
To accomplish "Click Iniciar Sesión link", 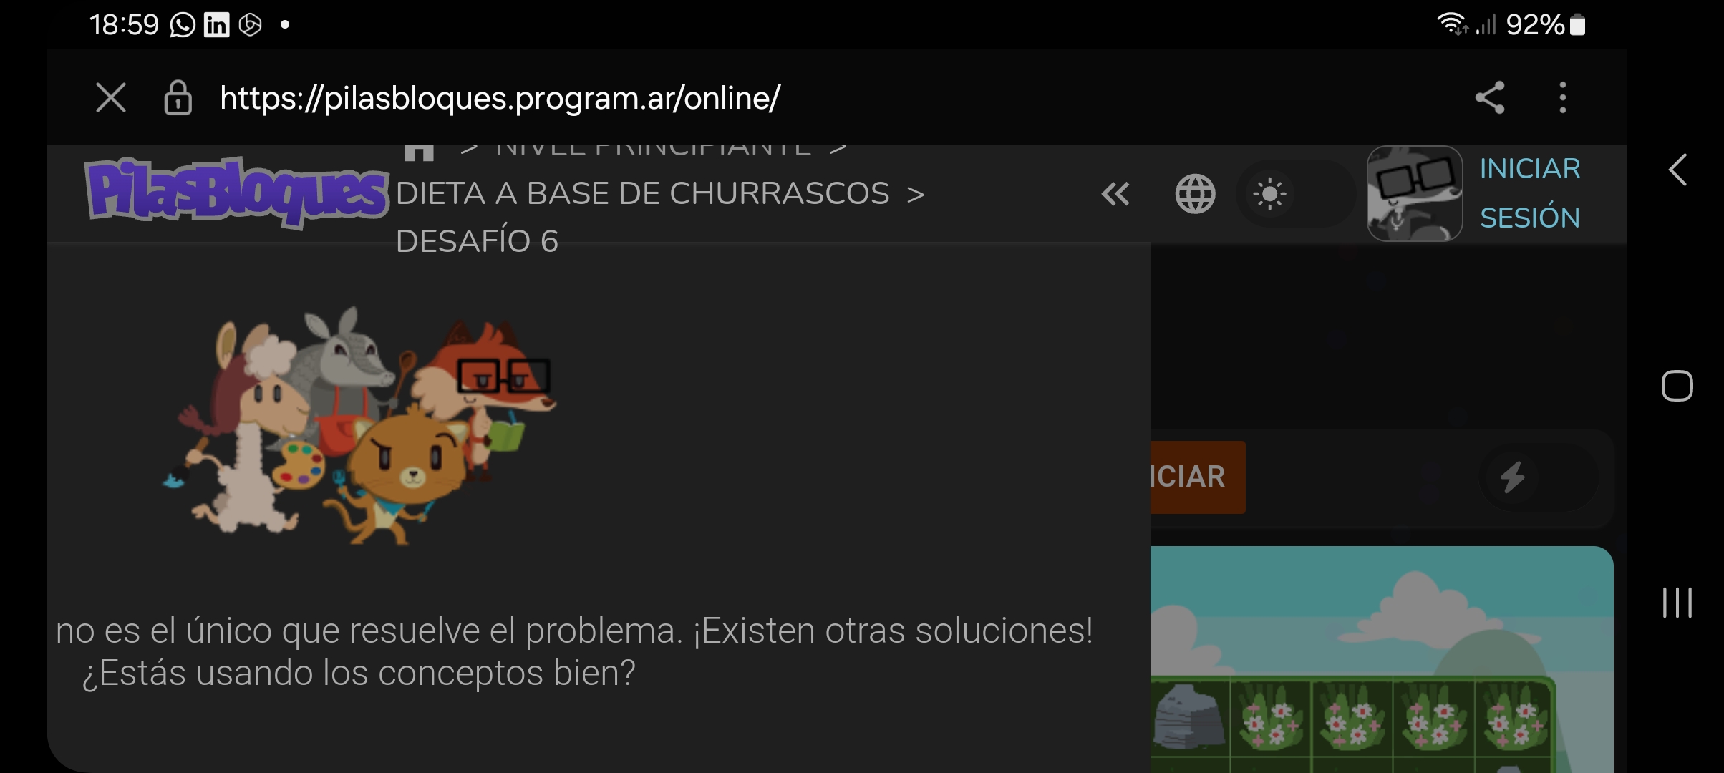I will click(1530, 193).
